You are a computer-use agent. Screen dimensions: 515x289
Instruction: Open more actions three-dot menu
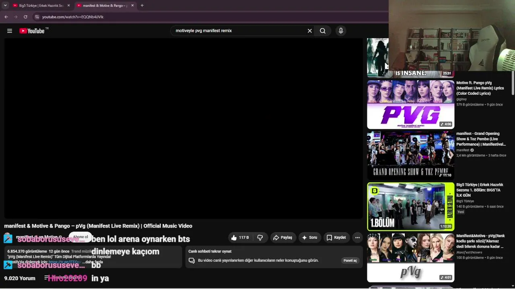(357, 238)
